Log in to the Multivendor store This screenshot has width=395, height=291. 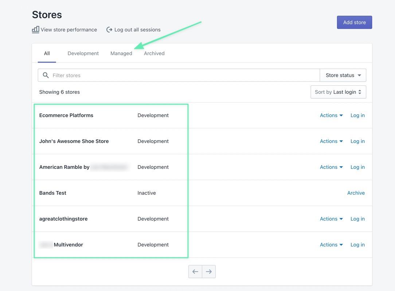(x=357, y=245)
